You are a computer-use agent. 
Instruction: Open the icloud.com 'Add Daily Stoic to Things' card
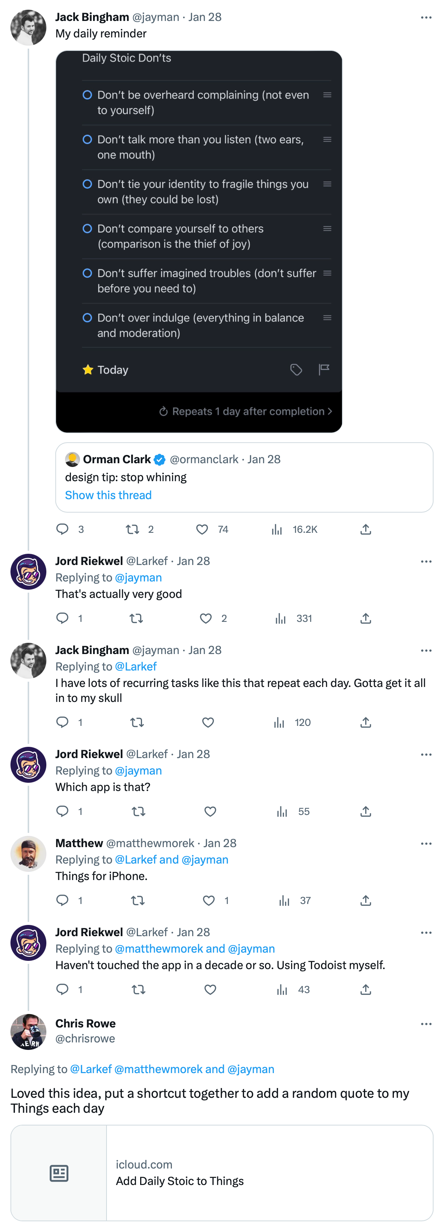[x=222, y=1173]
